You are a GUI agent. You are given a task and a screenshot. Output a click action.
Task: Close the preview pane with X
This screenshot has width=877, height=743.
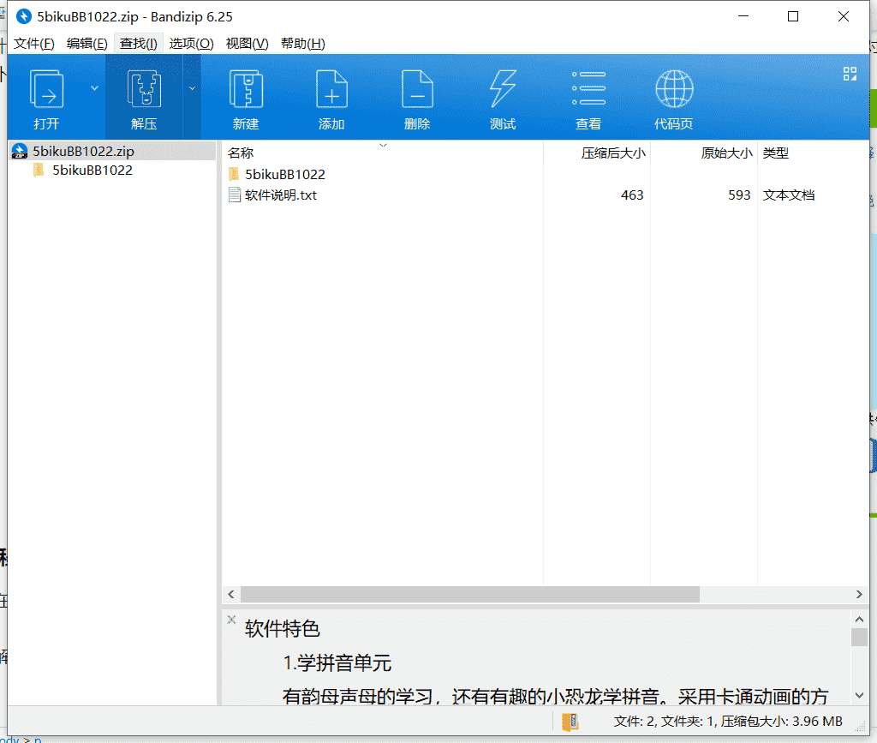(x=231, y=620)
